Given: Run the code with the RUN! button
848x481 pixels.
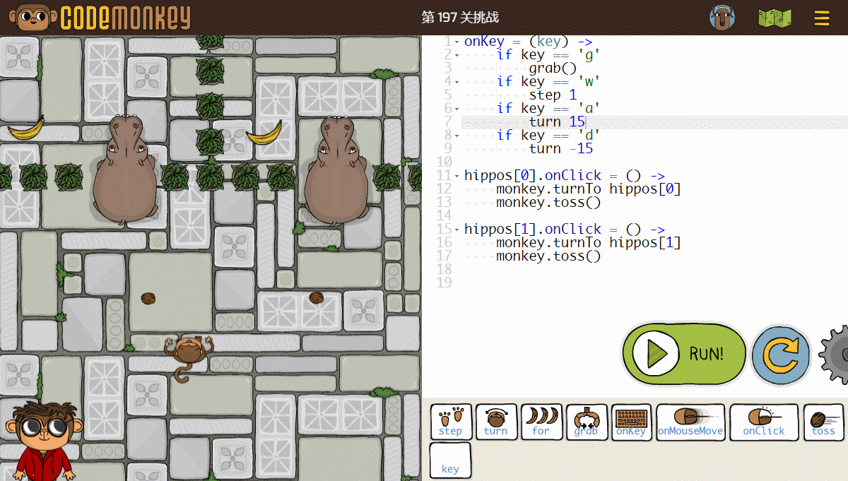Looking at the screenshot, I should (x=684, y=354).
